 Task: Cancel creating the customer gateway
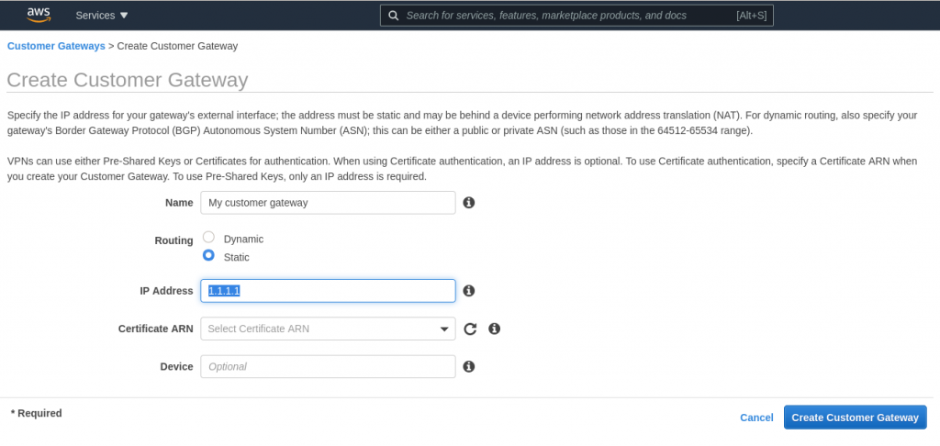(756, 418)
